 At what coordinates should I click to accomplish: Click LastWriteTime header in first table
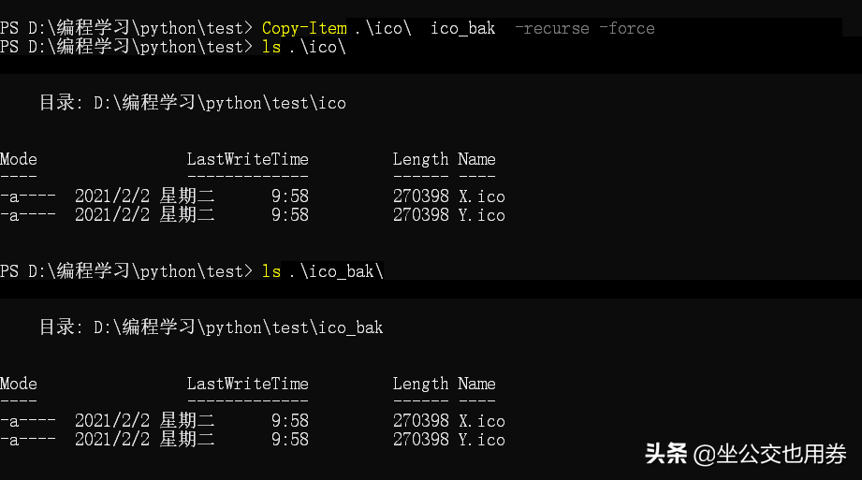tap(247, 159)
